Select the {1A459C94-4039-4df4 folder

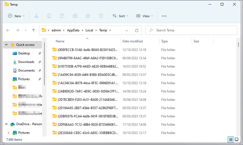coord(87,75)
